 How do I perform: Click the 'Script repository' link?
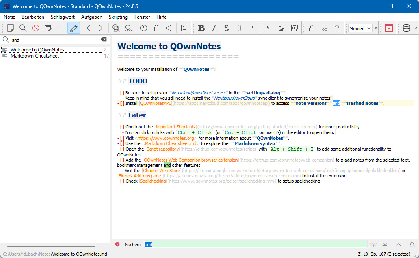coord(162,149)
